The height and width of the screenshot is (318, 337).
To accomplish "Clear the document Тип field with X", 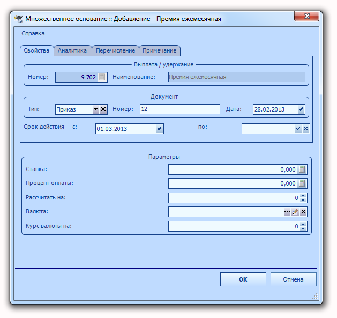I will point(103,109).
